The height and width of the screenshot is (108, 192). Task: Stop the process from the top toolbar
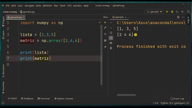(x=182, y=12)
